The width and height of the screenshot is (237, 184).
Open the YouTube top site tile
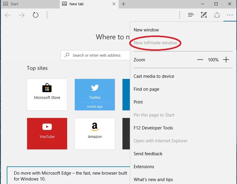pyautogui.click(x=47, y=134)
